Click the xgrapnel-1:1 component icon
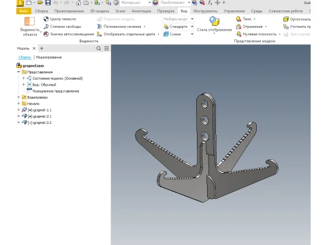The width and height of the screenshot is (327, 245). 24,110
